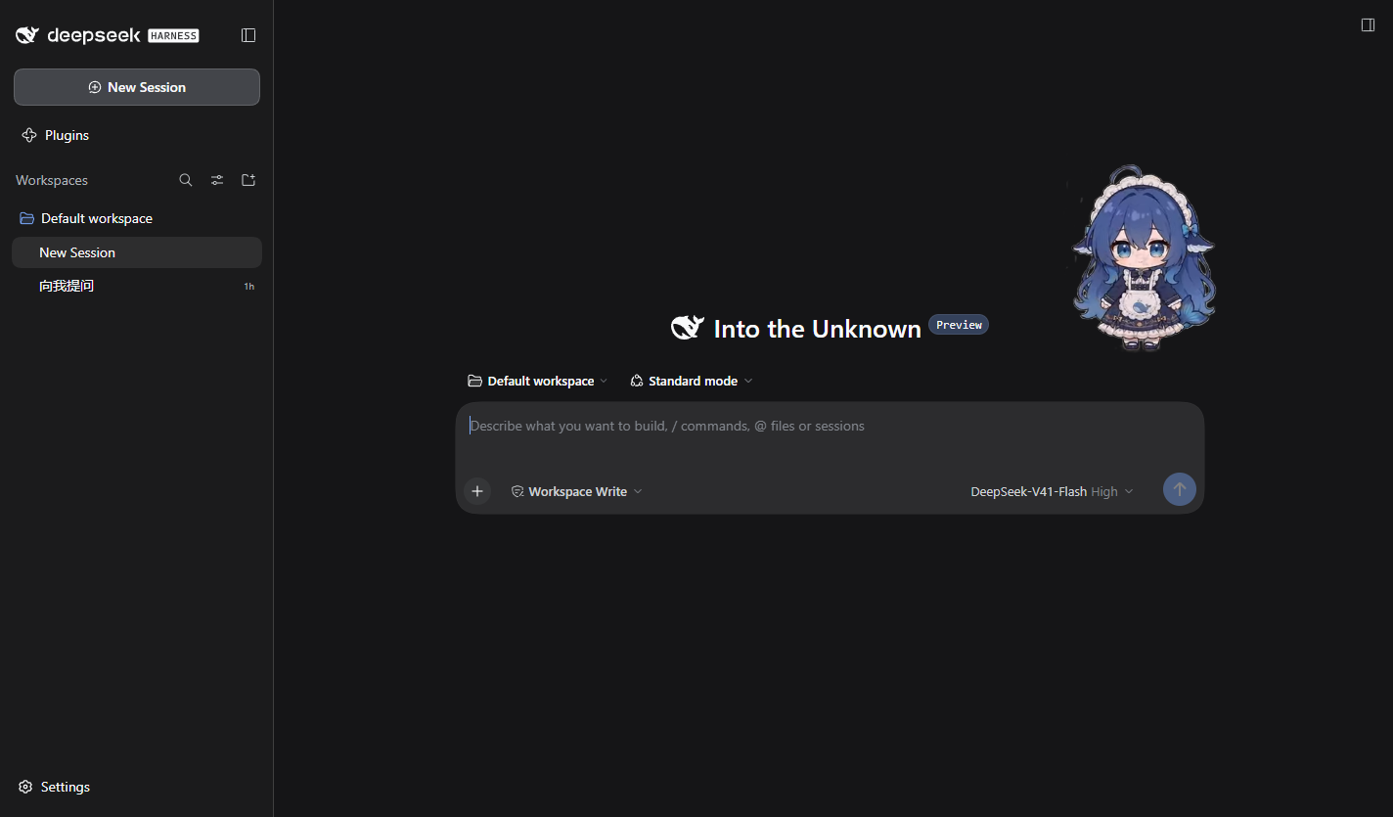The image size is (1393, 817).
Task: Open the Default workspace dropdown above input
Action: [538, 381]
